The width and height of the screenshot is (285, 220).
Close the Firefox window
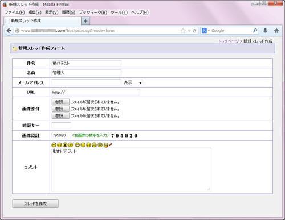point(275,3)
